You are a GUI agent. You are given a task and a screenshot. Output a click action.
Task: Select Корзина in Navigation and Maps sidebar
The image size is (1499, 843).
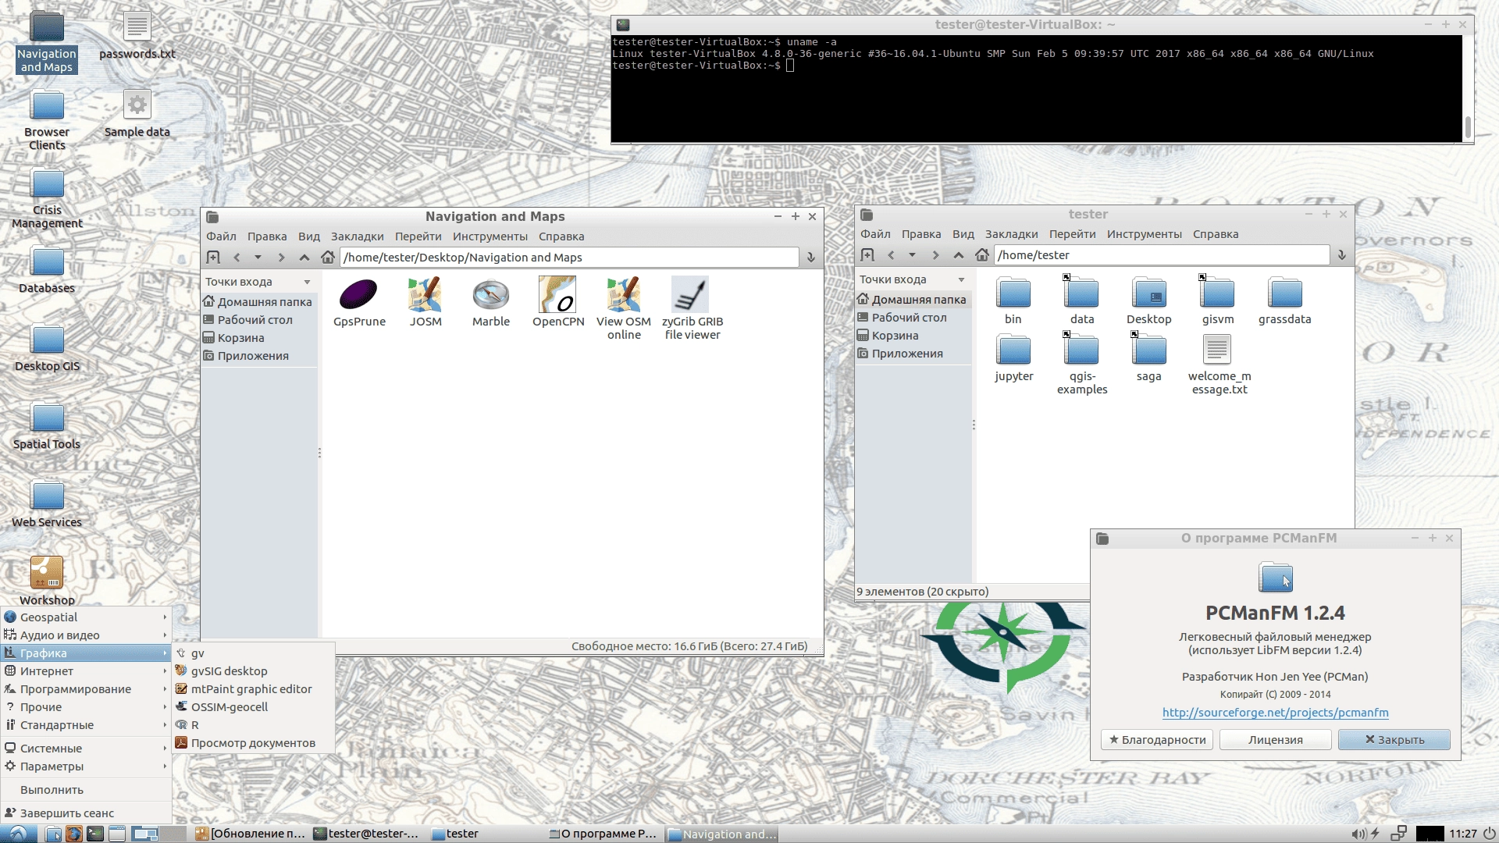click(258, 337)
